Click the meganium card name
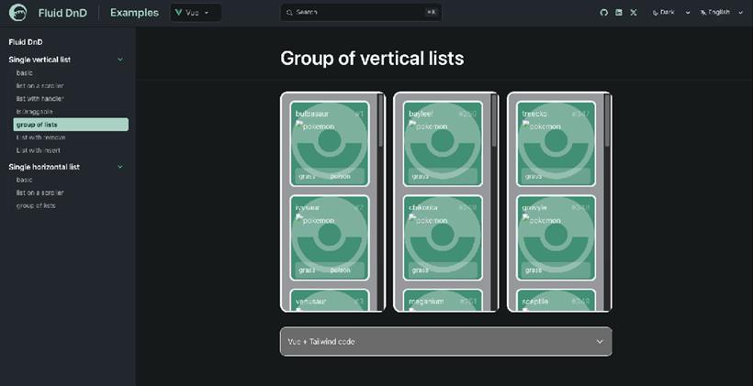This screenshot has width=753, height=386. pos(426,302)
